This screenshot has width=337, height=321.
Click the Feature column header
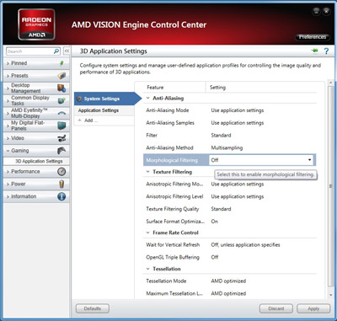click(x=155, y=88)
